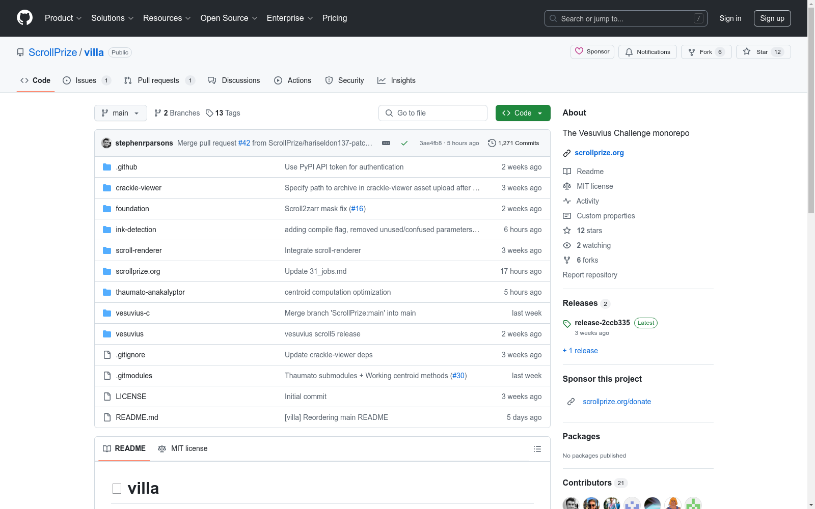Screen dimensions: 815x509
Task: Click the commit history clock icon
Action: 492,143
